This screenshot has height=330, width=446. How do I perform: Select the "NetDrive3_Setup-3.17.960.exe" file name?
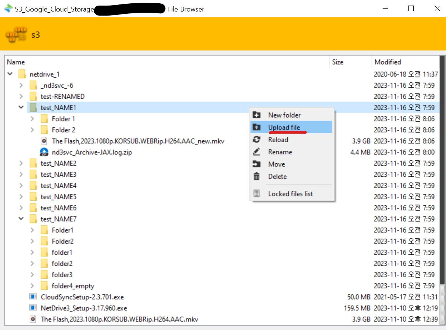[x=84, y=308]
